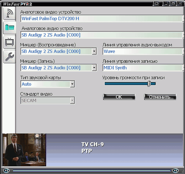Minimize the WinFast PVR2 window
The image size is (185, 174).
point(166,3)
